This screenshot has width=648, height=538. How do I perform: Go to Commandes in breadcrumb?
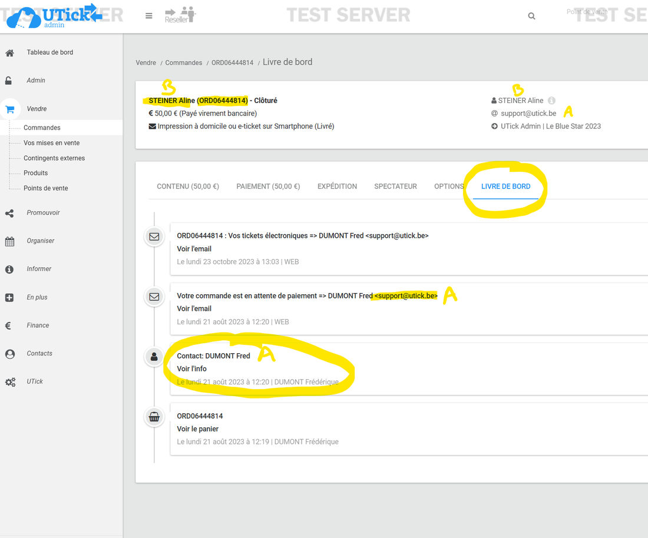(x=183, y=63)
